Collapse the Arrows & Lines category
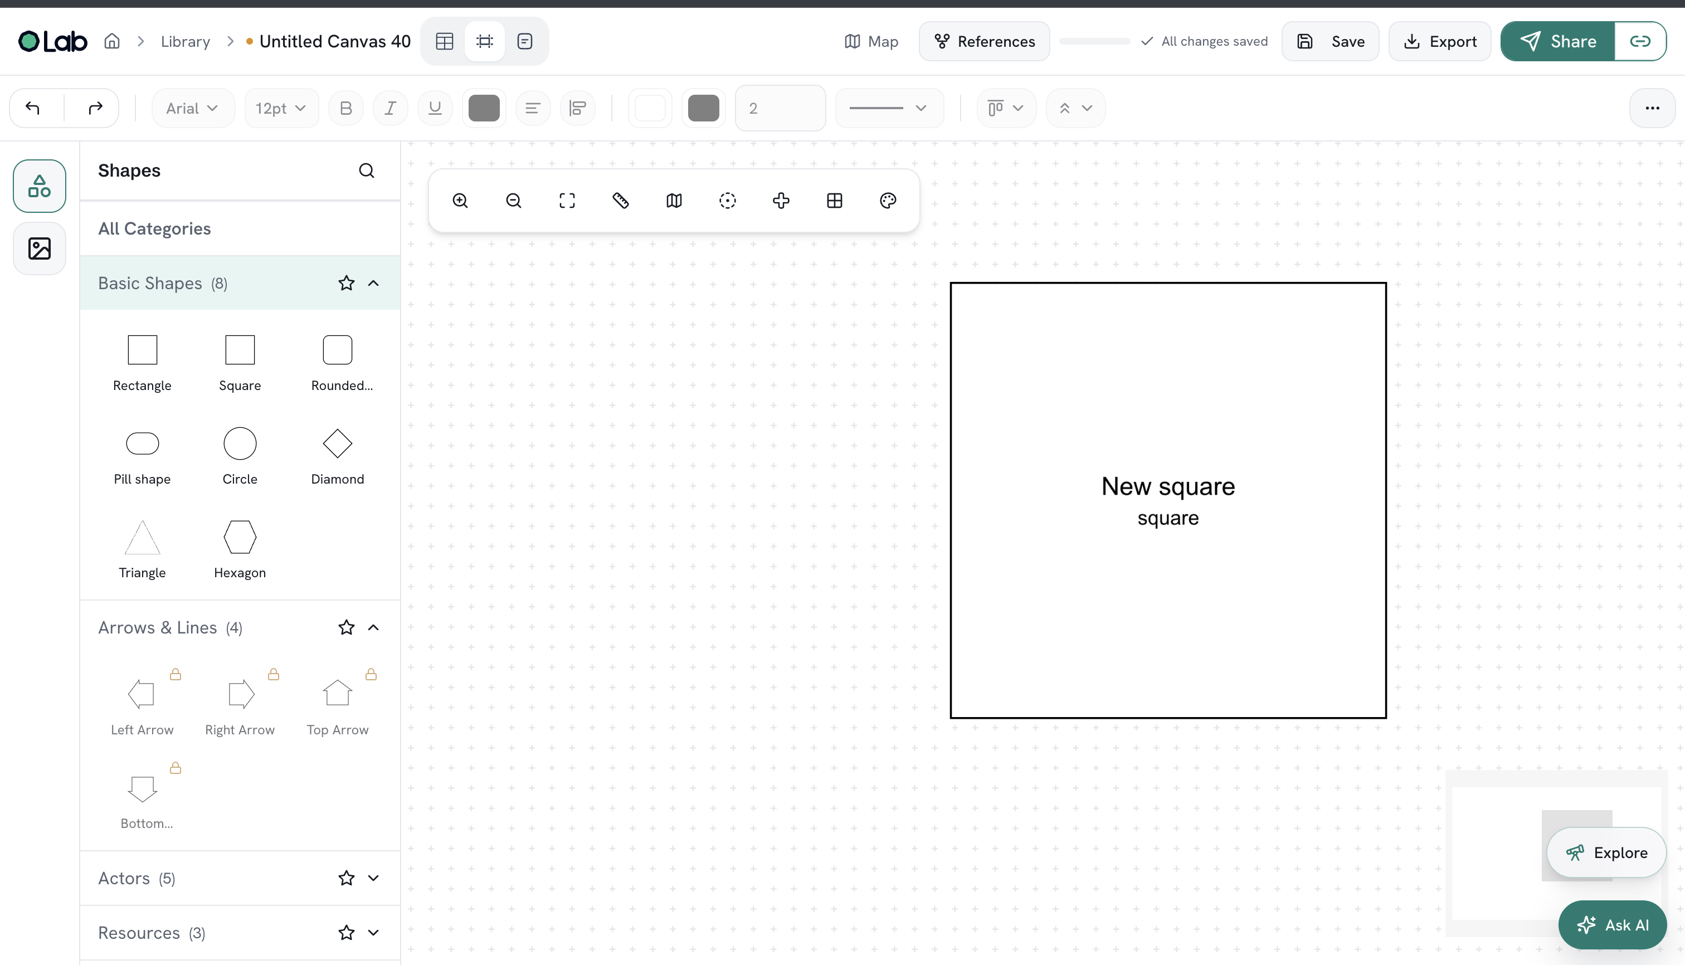The width and height of the screenshot is (1685, 965). coord(374,627)
